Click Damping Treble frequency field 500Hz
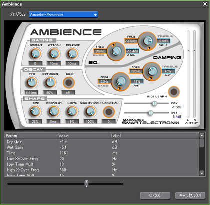 (x=136, y=71)
